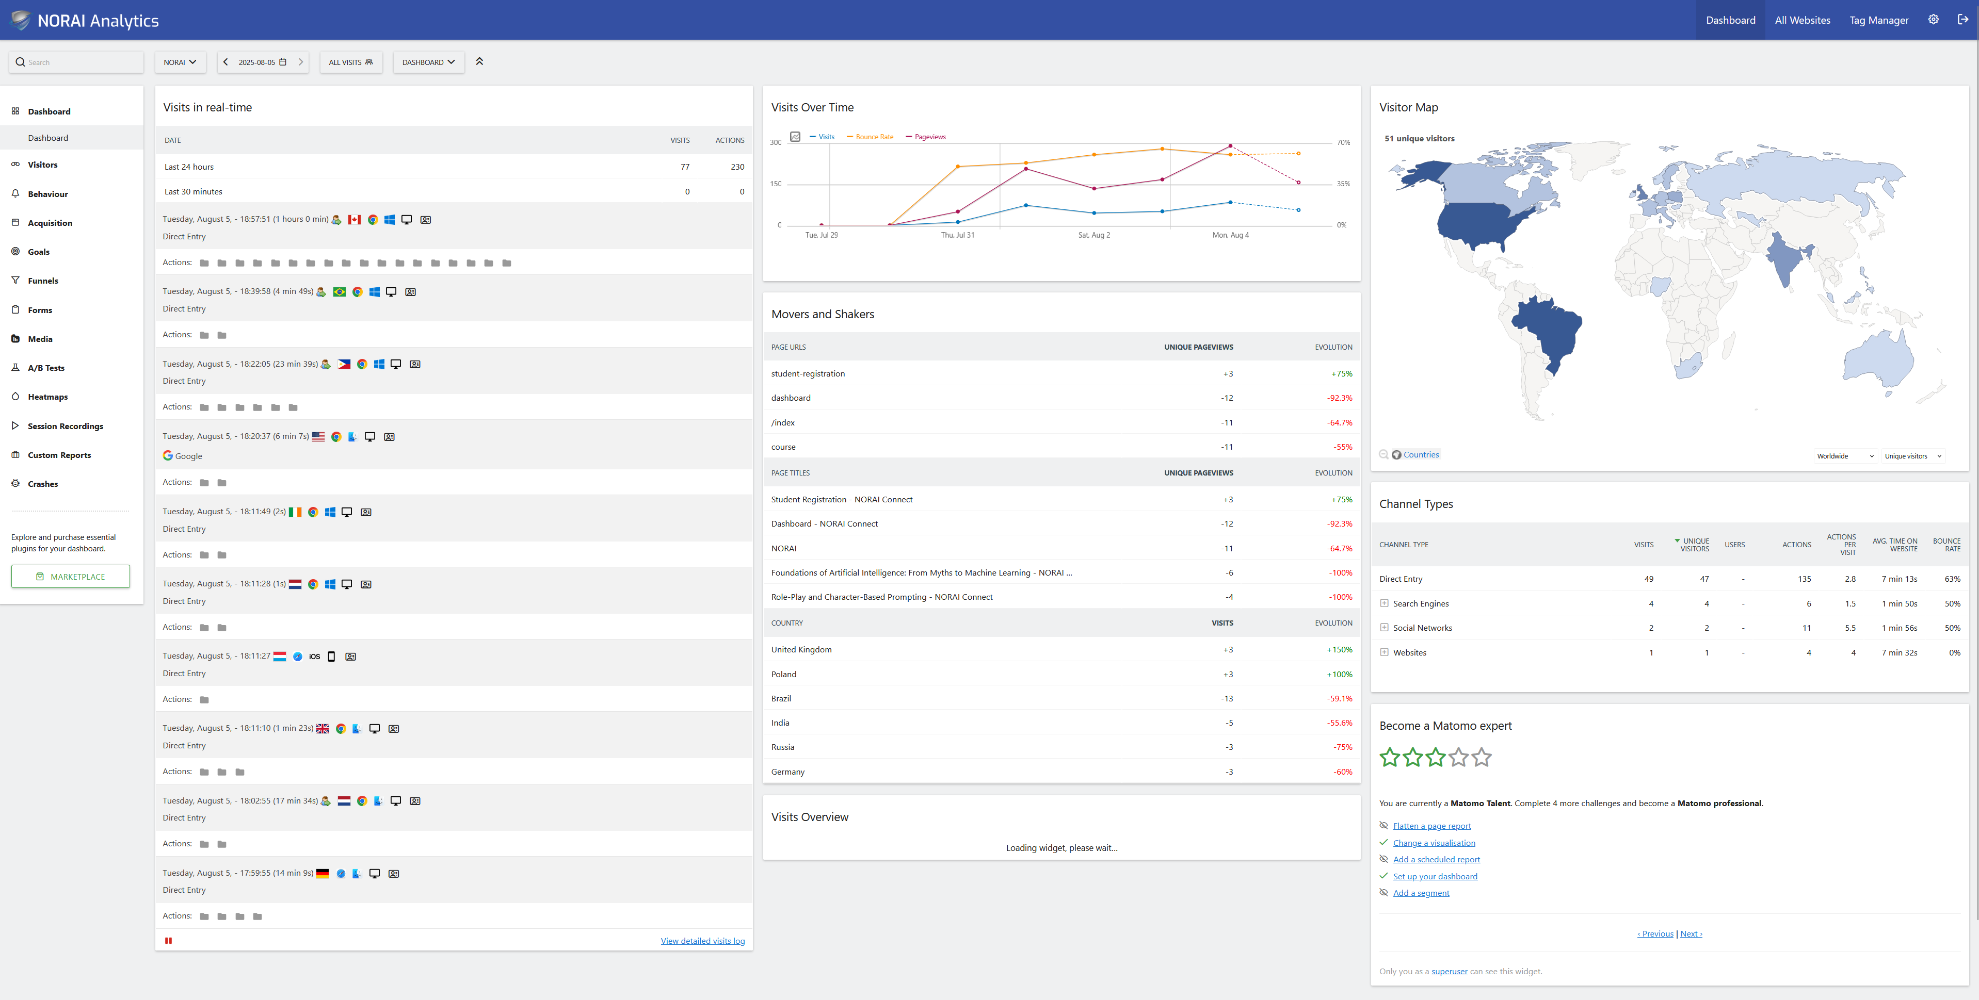The width and height of the screenshot is (1979, 1000).
Task: Click the View detailed visits log link
Action: tap(702, 941)
